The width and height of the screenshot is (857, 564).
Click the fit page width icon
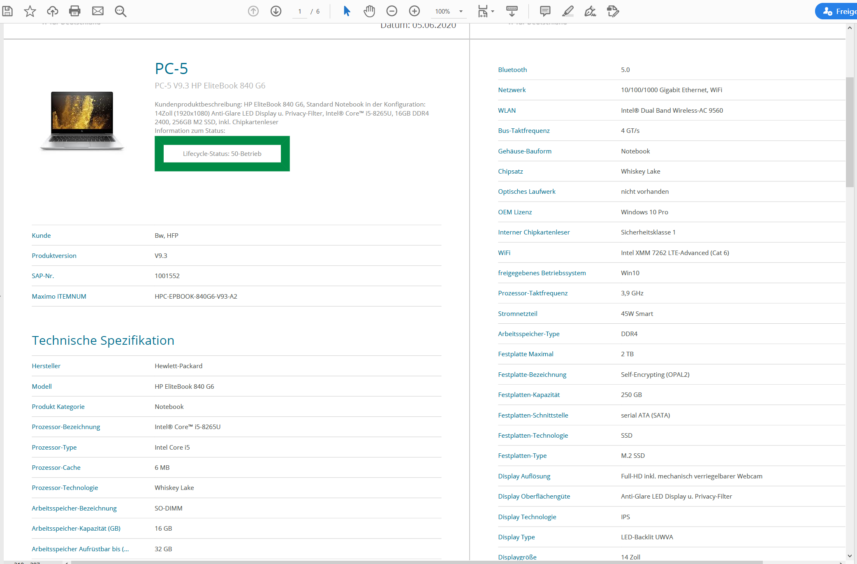[x=483, y=11]
